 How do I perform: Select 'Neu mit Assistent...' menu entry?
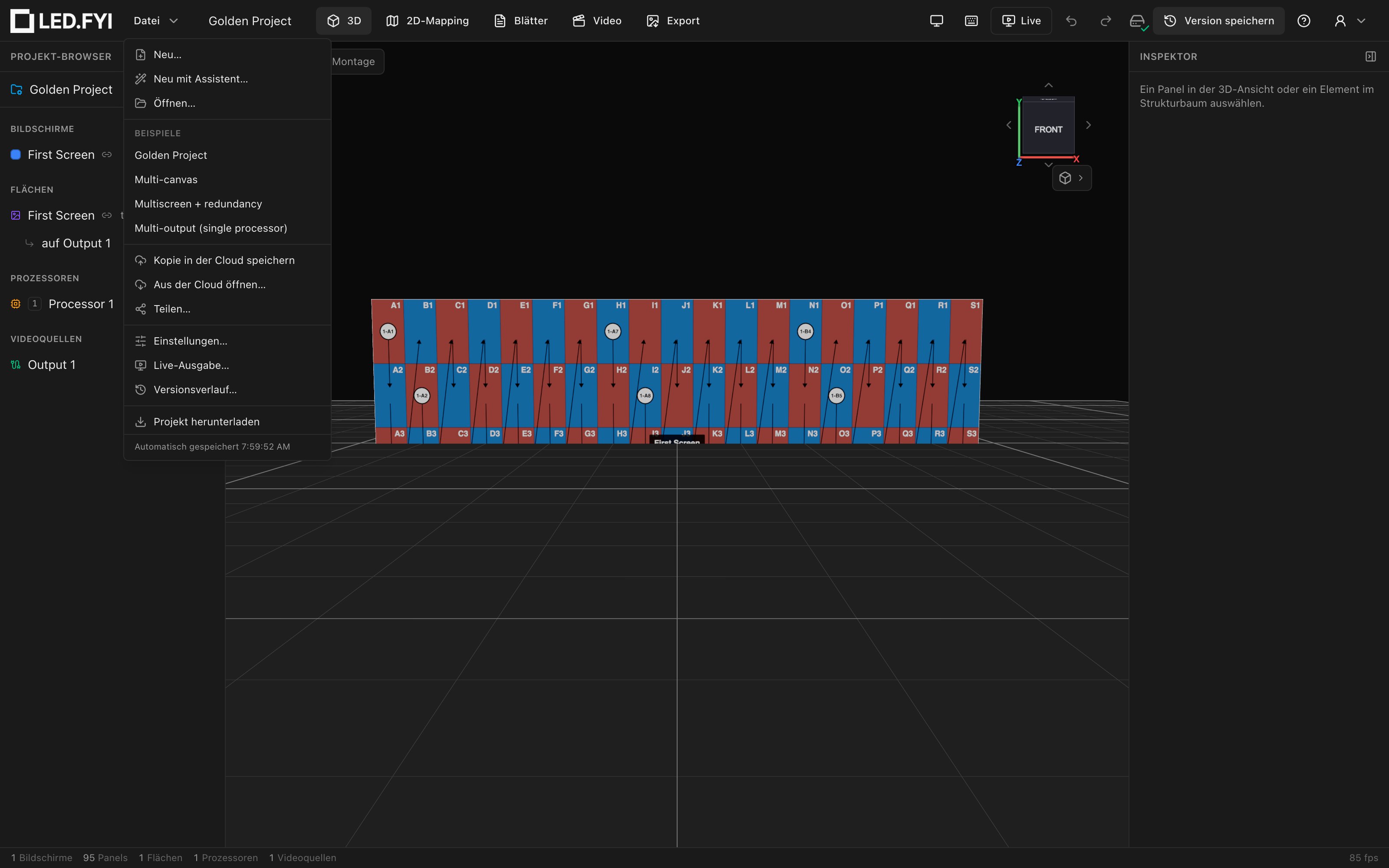227,79
